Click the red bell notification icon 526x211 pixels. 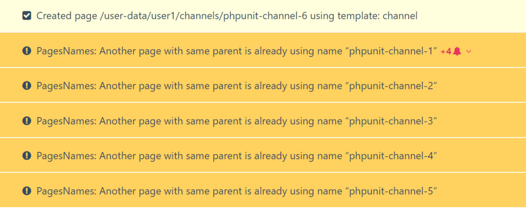(x=457, y=51)
